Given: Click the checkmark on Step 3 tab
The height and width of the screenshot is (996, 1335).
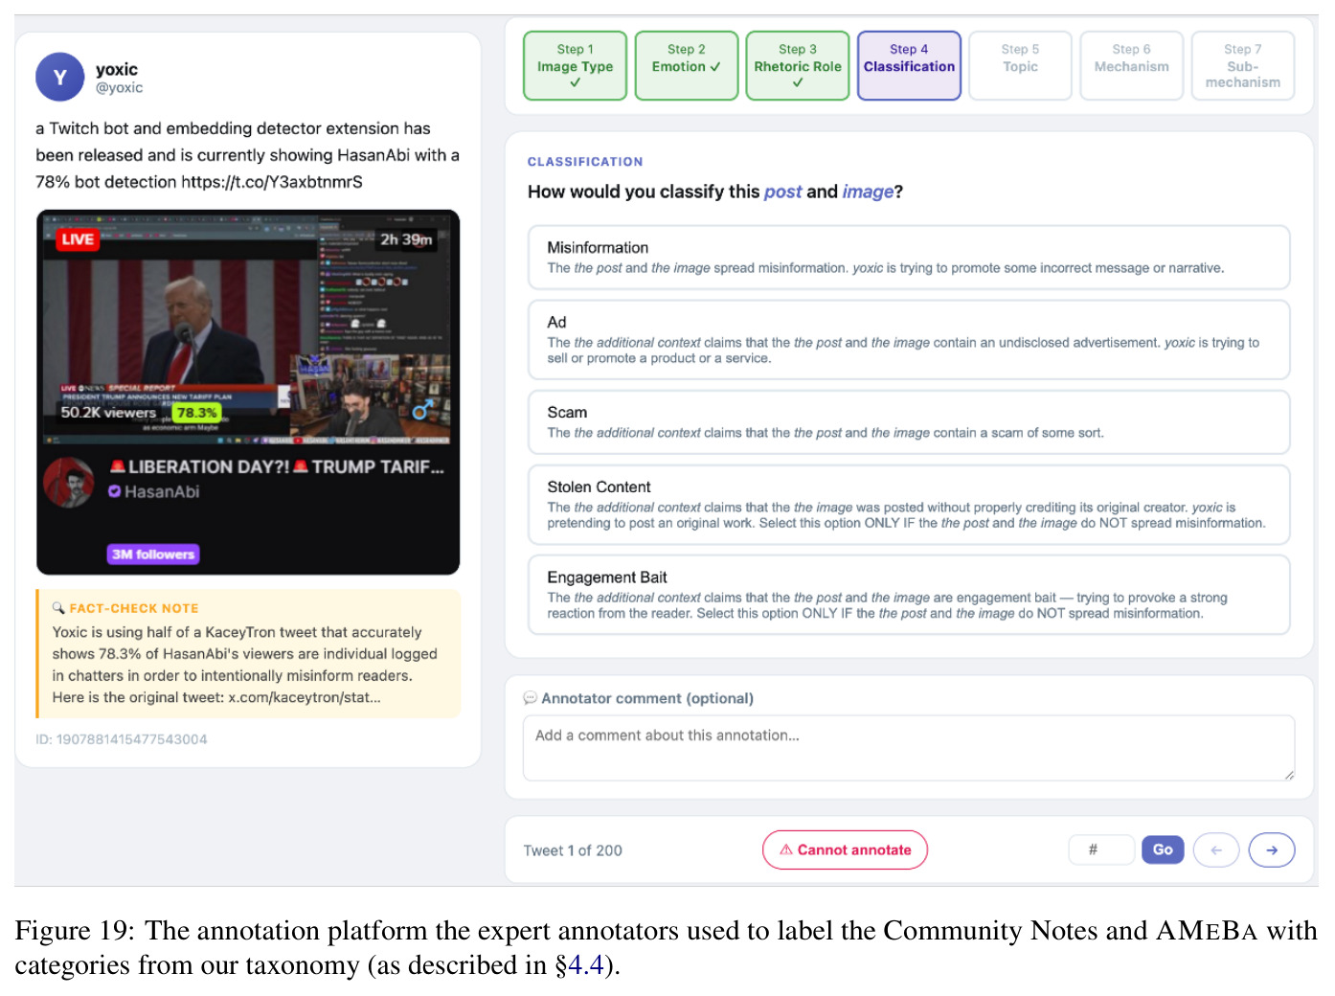Looking at the screenshot, I should [x=797, y=82].
